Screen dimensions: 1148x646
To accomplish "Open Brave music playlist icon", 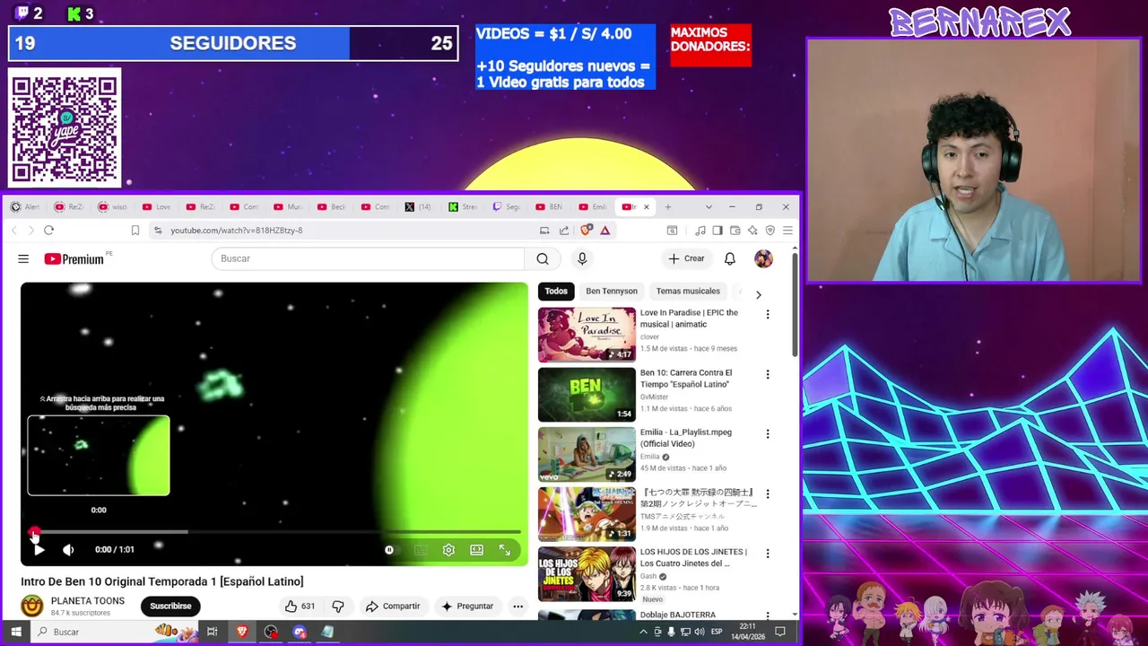I will pos(700,231).
